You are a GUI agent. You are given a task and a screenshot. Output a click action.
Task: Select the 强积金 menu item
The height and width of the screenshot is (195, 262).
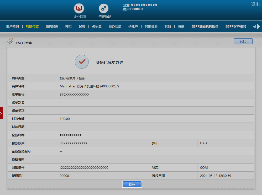[97, 27]
